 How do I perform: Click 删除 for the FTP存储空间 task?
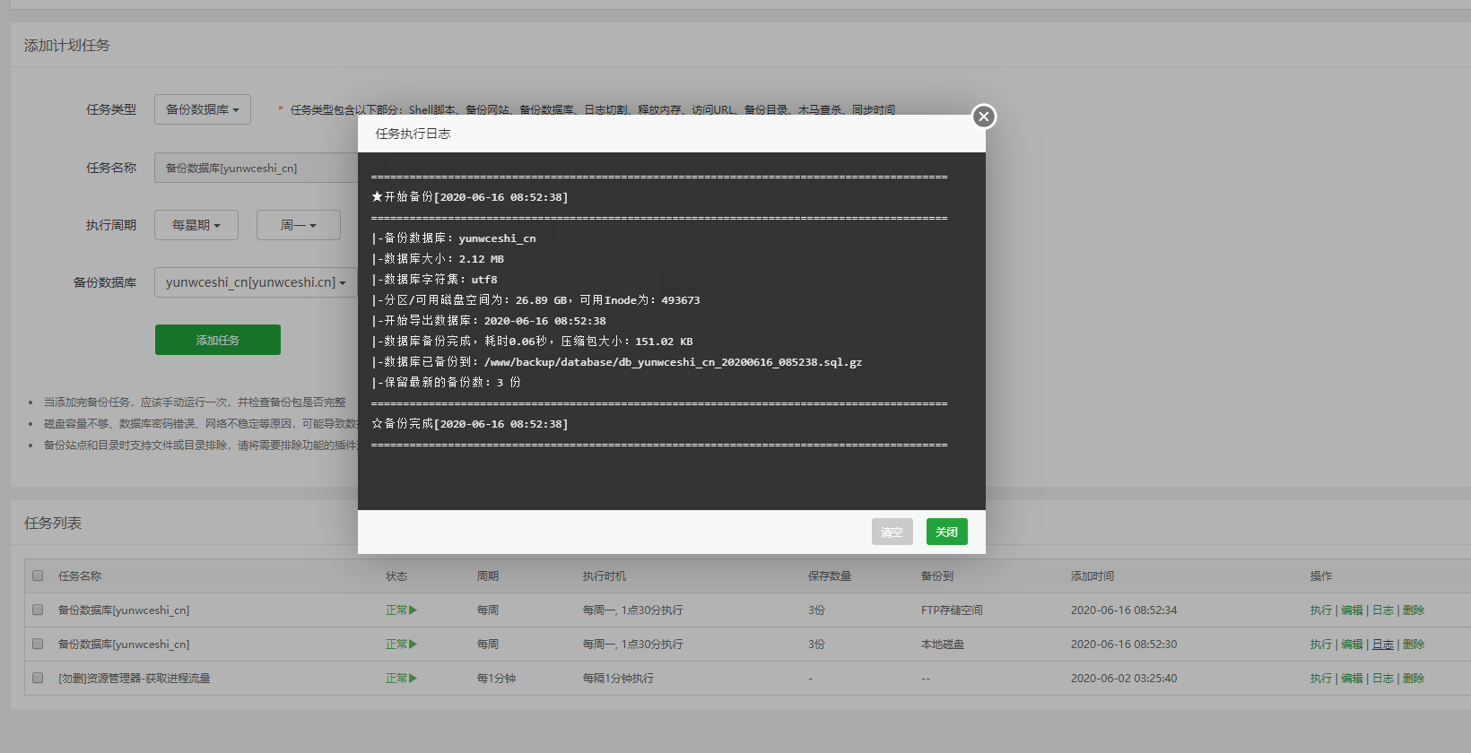coord(1414,610)
